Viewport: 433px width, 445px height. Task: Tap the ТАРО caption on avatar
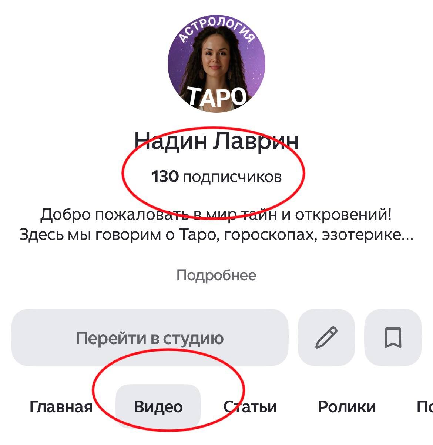click(x=216, y=96)
